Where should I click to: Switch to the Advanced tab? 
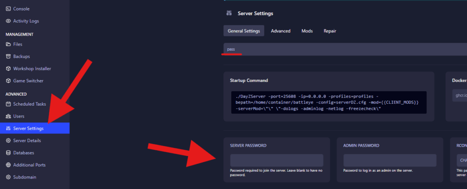click(x=280, y=31)
